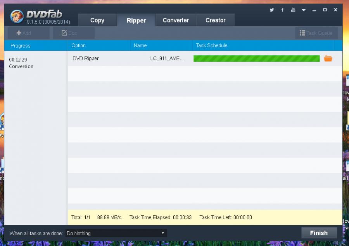The width and height of the screenshot is (349, 246).
Task: Open DVDFab's Twitter page icon
Action: (271, 10)
